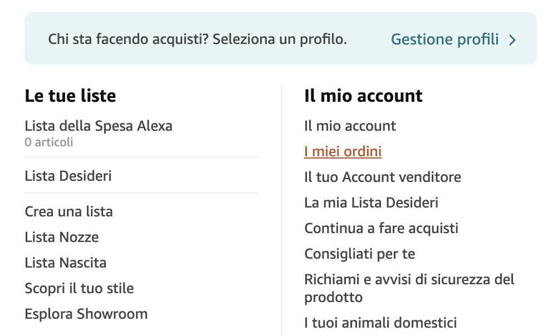Select Crea una lista
This screenshot has width=547, height=336.
(69, 212)
